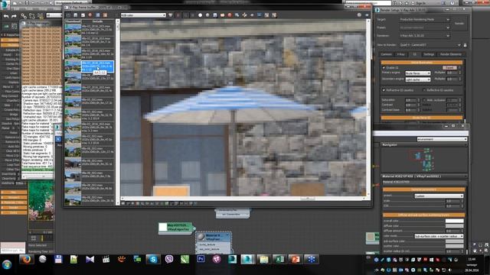Click the lock icon beside View to Render
This screenshot has width=490, height=275.
[465, 45]
